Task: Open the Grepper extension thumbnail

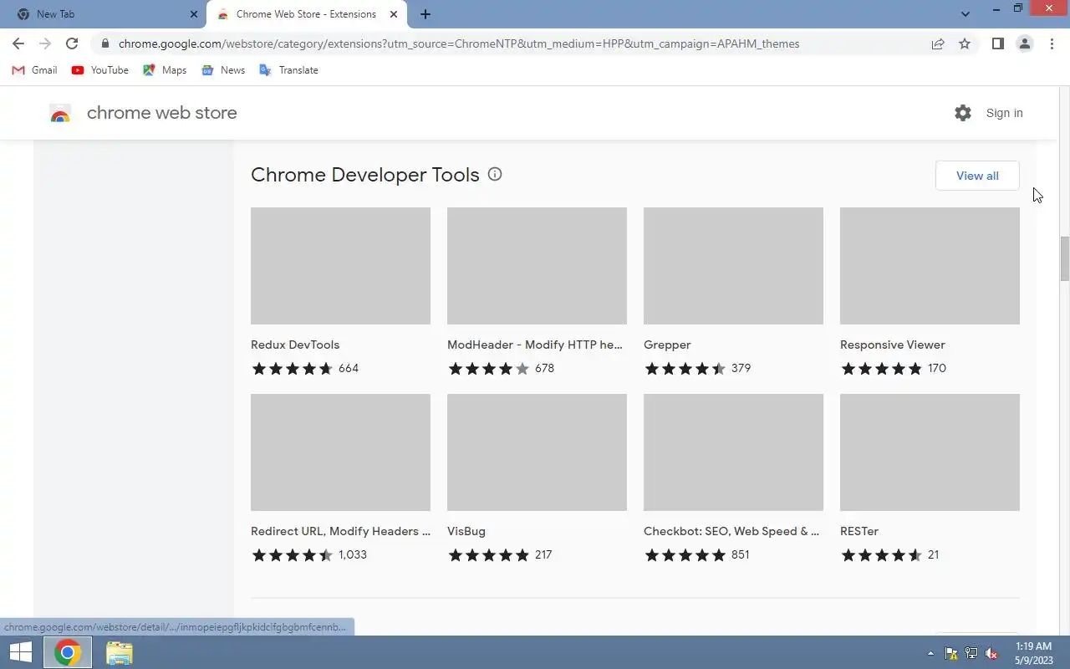Action: (x=733, y=266)
